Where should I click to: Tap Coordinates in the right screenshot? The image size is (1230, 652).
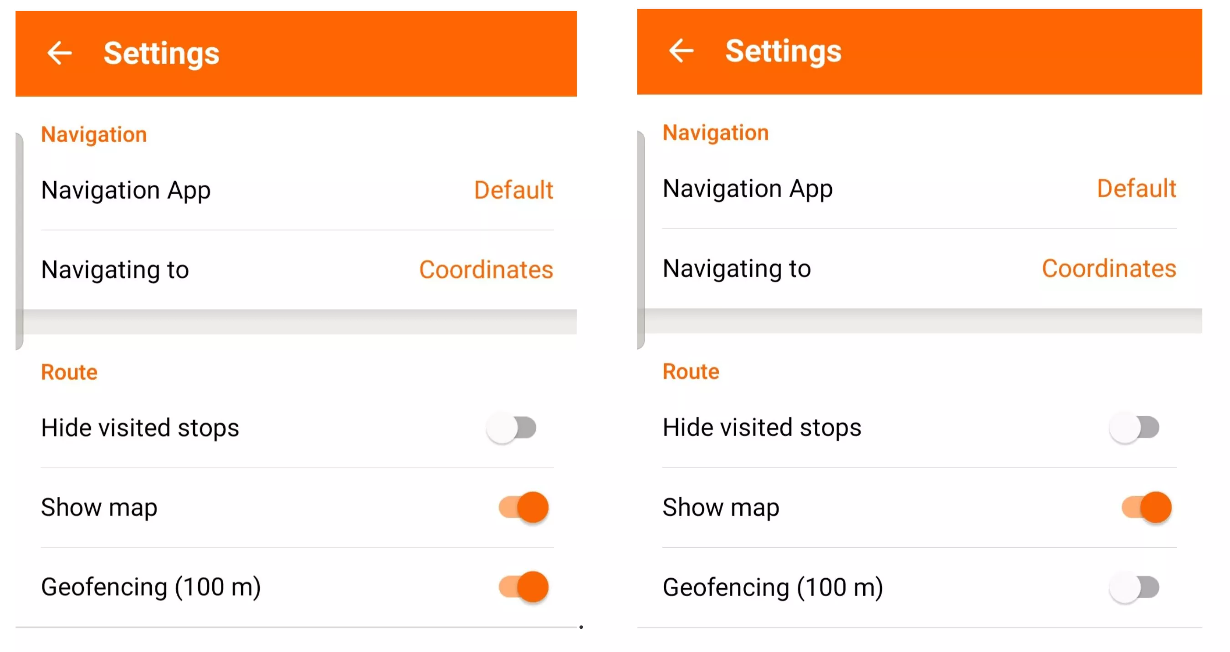[1109, 268]
